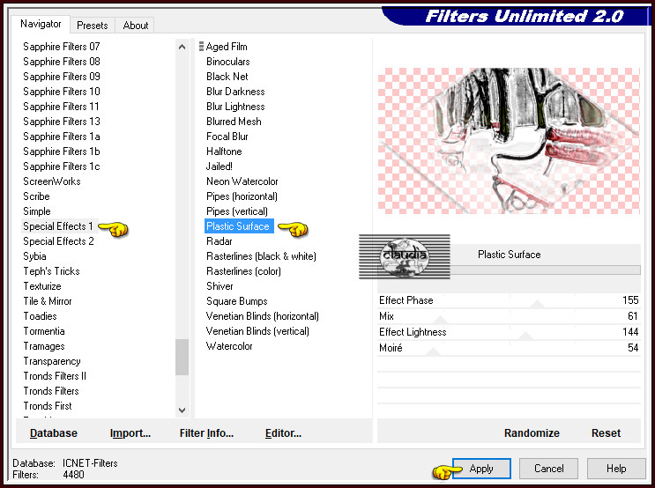Viewport: 655px width, 488px height.
Task: Select the Tormentia category
Action: (44, 331)
